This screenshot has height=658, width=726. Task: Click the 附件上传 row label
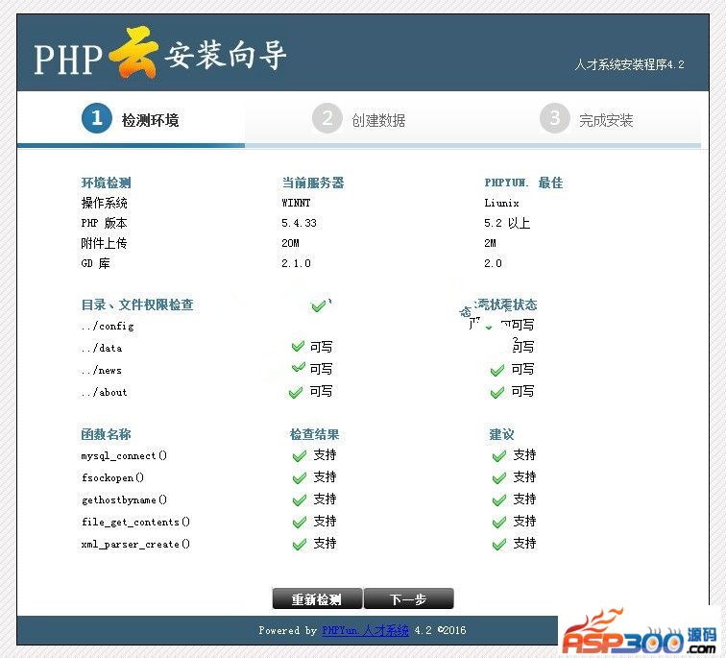pyautogui.click(x=104, y=243)
